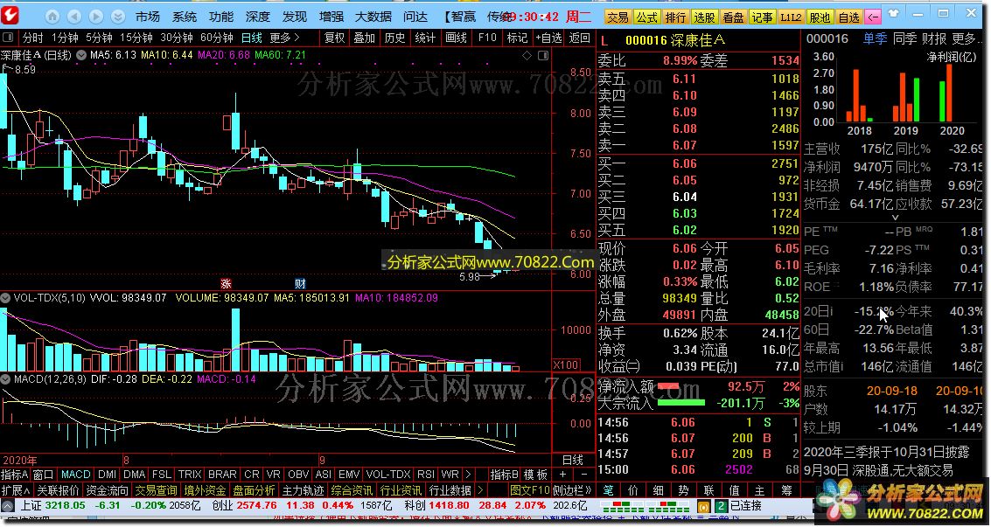Image resolution: width=991 pixels, height=527 pixels.
Task: Click the 复权 button
Action: click(335, 38)
